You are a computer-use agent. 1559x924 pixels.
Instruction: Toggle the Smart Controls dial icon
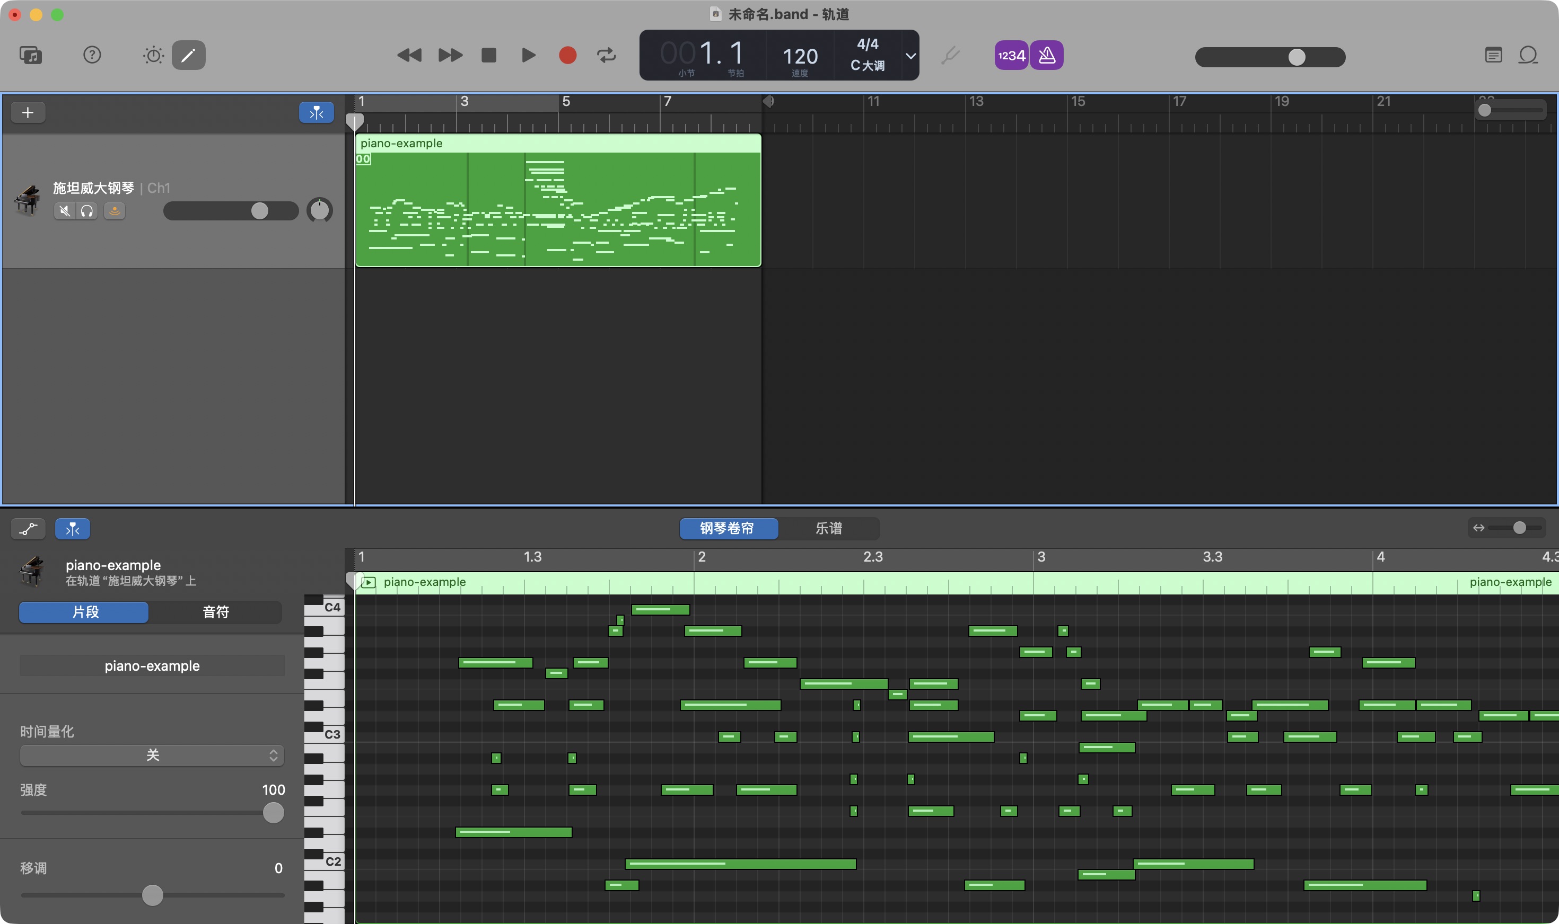click(153, 56)
